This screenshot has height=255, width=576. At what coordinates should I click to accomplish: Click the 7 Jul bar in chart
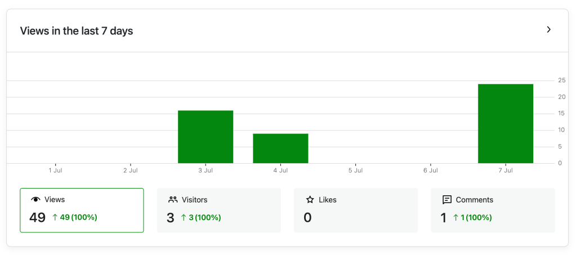point(505,124)
